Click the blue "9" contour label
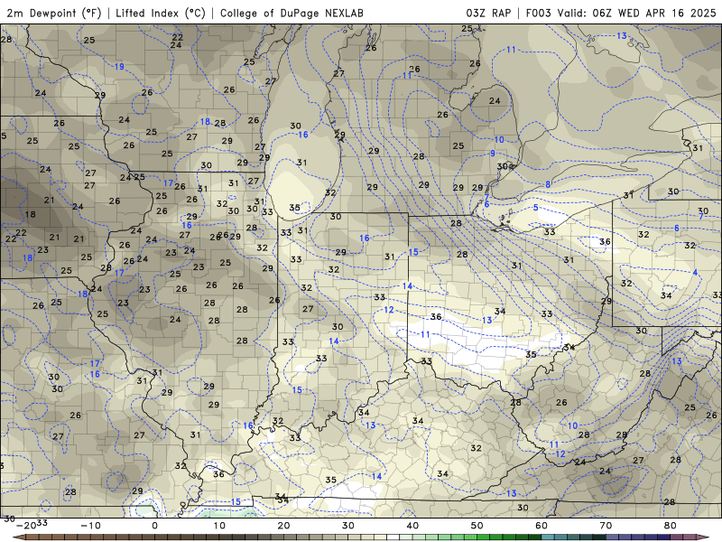Image resolution: width=722 pixels, height=542 pixels. coord(493,154)
